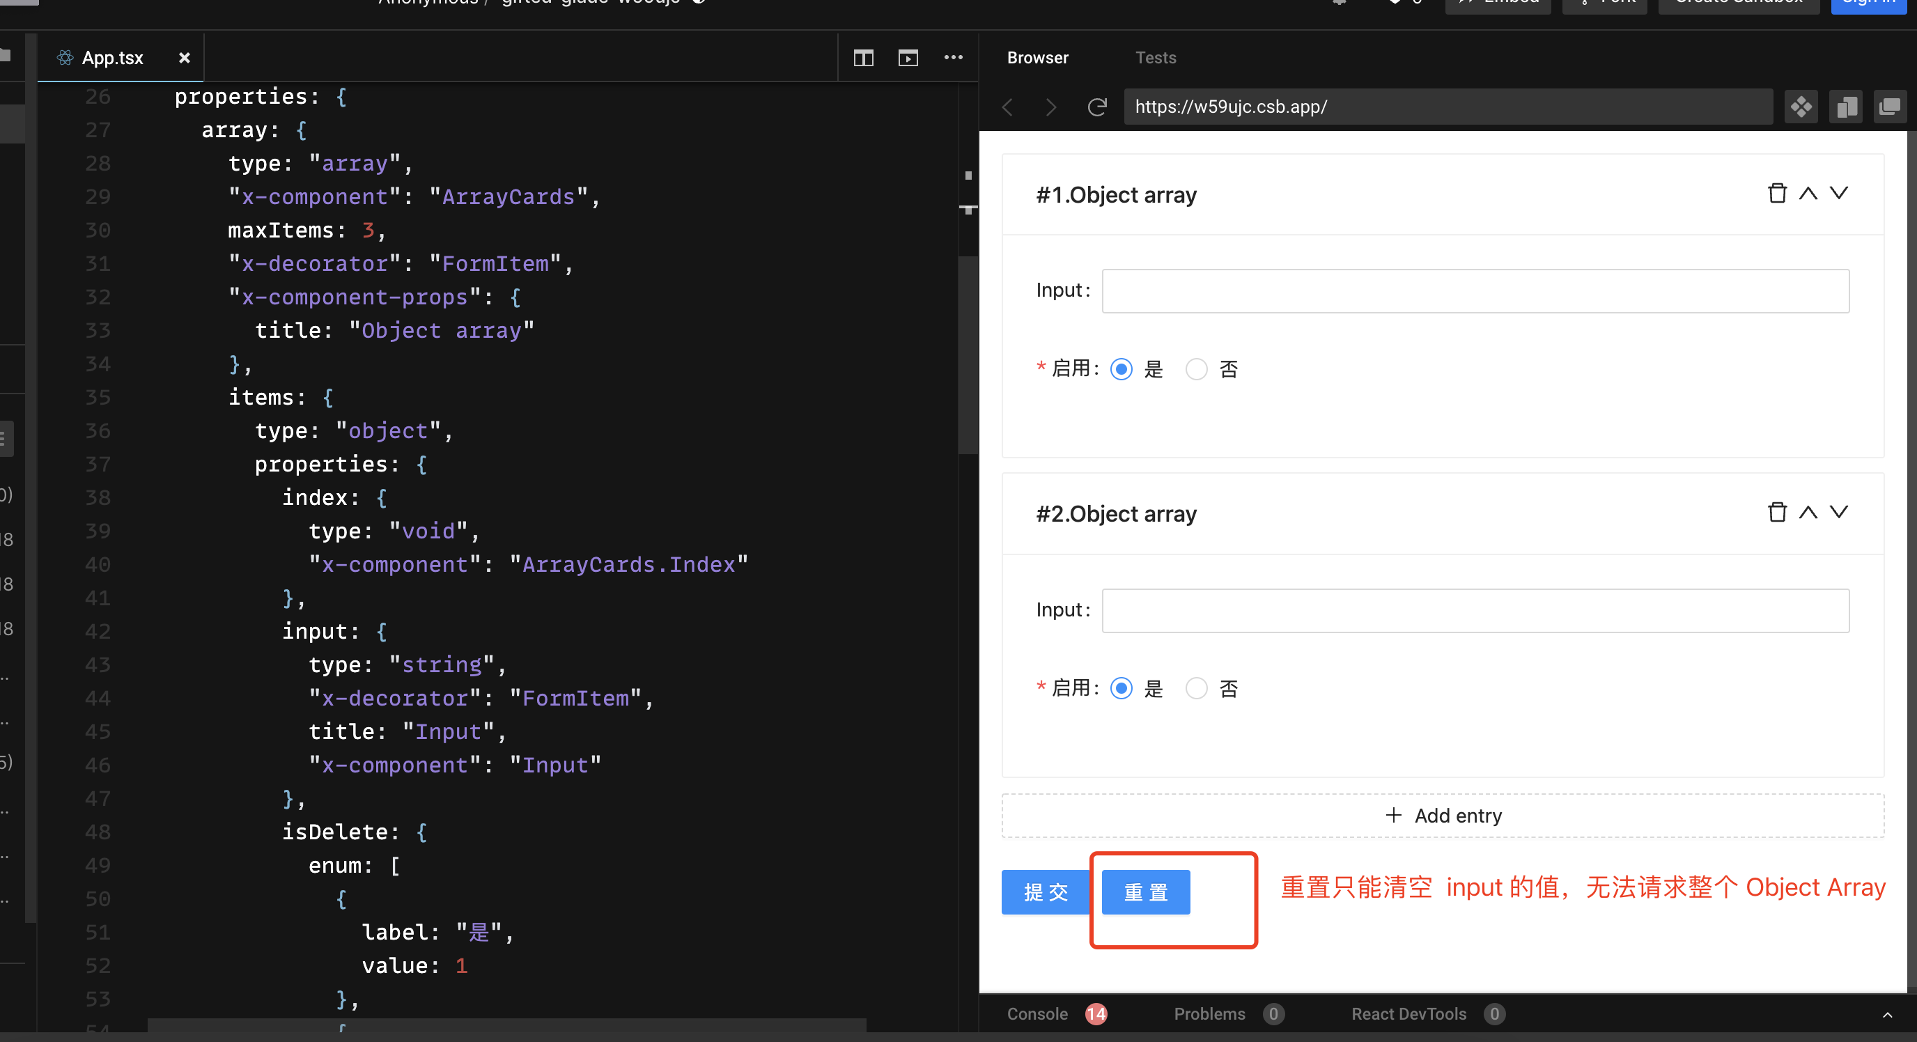Move #2 Object array card down
Screen dimensions: 1917x1042
1839,513
